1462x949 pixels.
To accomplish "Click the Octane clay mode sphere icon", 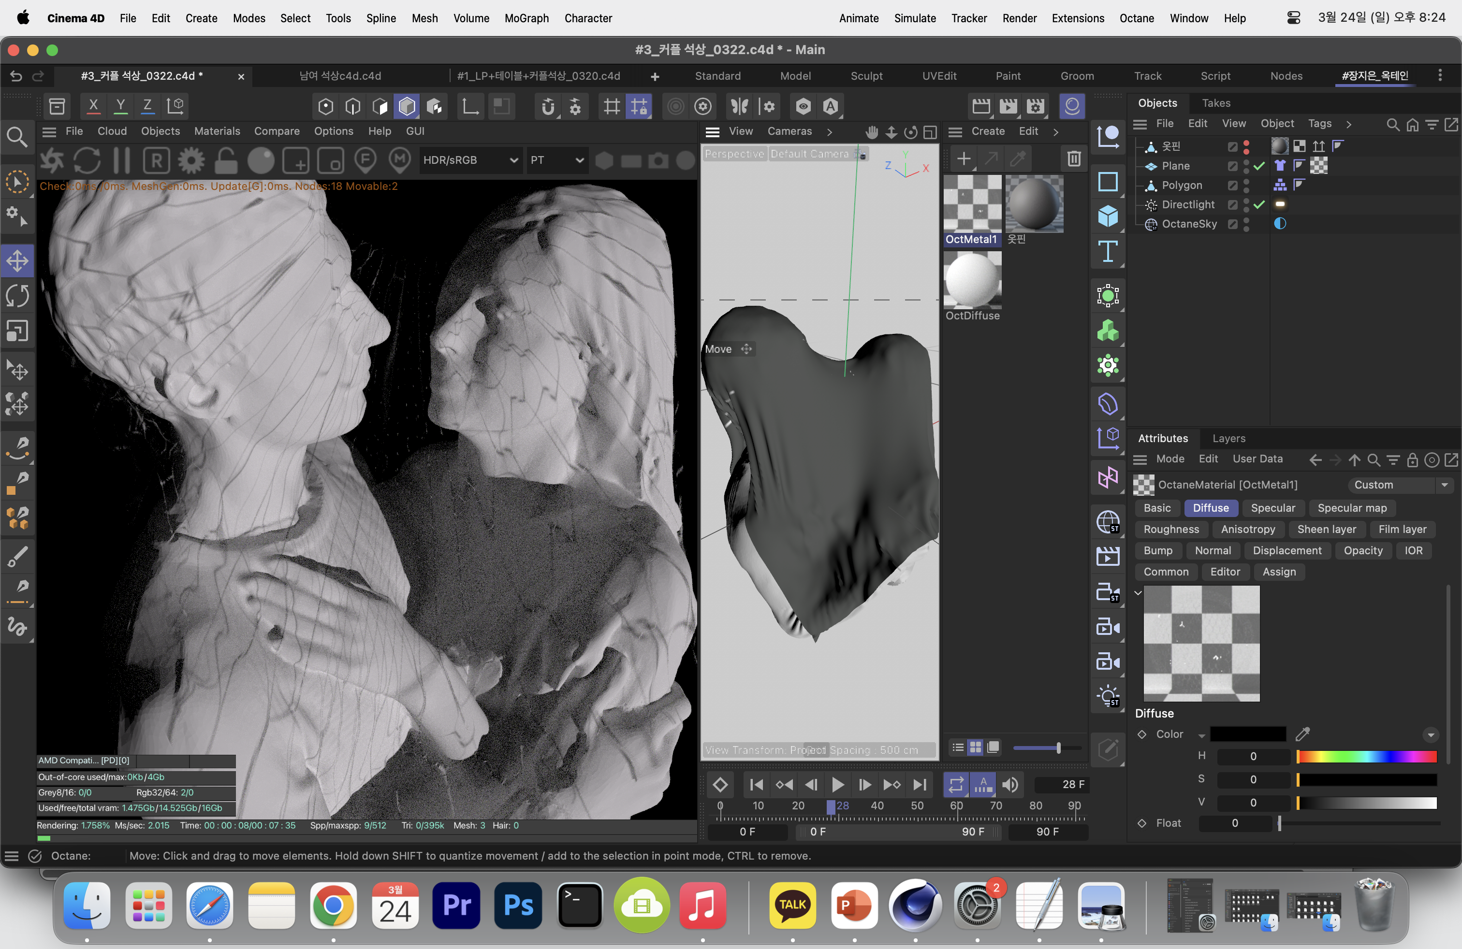I will tap(261, 160).
